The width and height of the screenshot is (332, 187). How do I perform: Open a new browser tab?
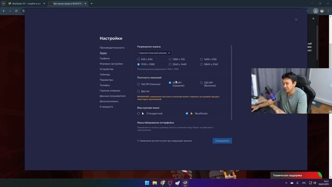pos(91,4)
